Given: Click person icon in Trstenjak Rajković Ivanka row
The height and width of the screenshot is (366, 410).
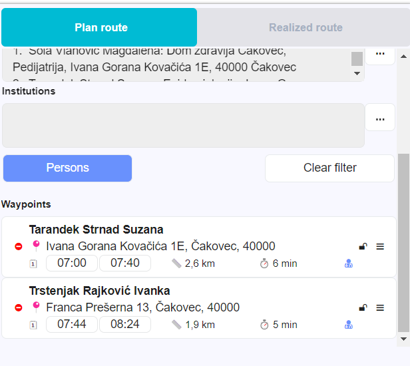Looking at the screenshot, I should pyautogui.click(x=348, y=325).
